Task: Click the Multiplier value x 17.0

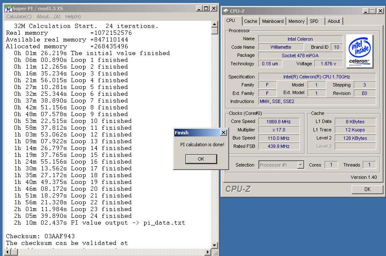Action: [279, 130]
